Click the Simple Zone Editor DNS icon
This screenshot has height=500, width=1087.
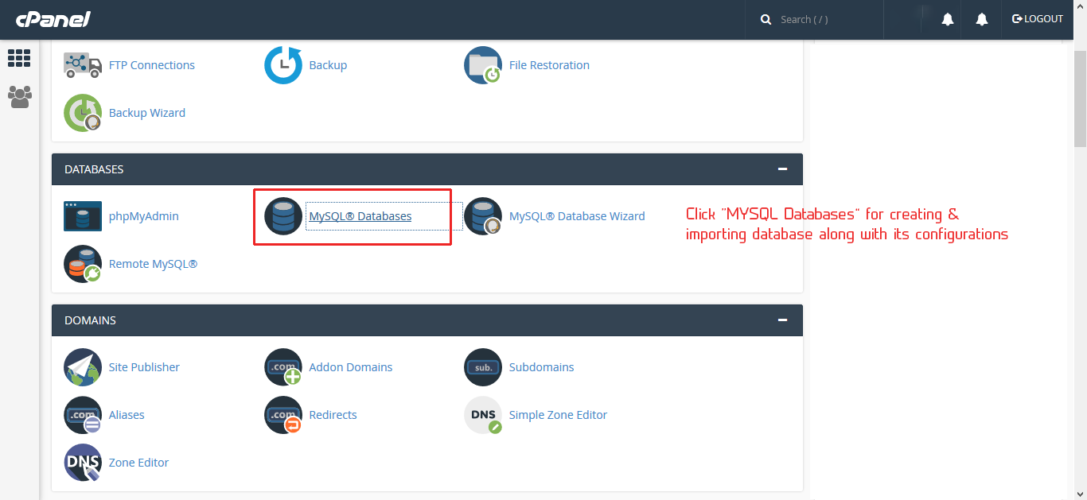point(483,415)
